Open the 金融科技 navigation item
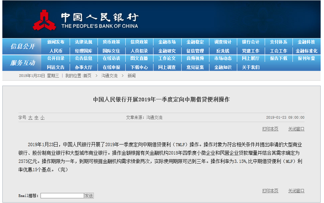The width and height of the screenshot is (324, 203). 306,42
